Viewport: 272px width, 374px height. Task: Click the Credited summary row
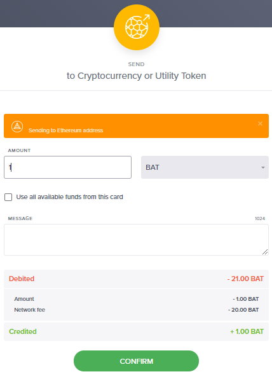pos(136,331)
